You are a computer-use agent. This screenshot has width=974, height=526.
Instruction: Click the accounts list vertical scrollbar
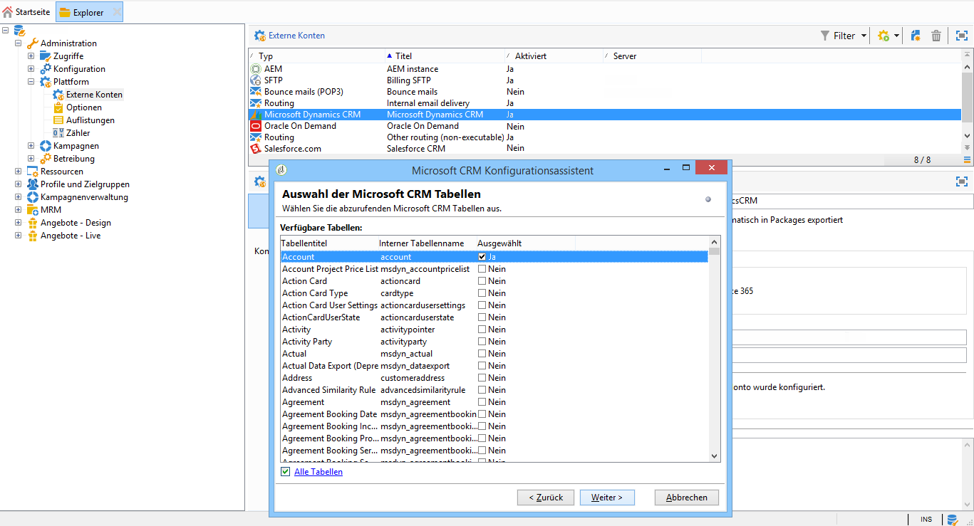pos(967,100)
